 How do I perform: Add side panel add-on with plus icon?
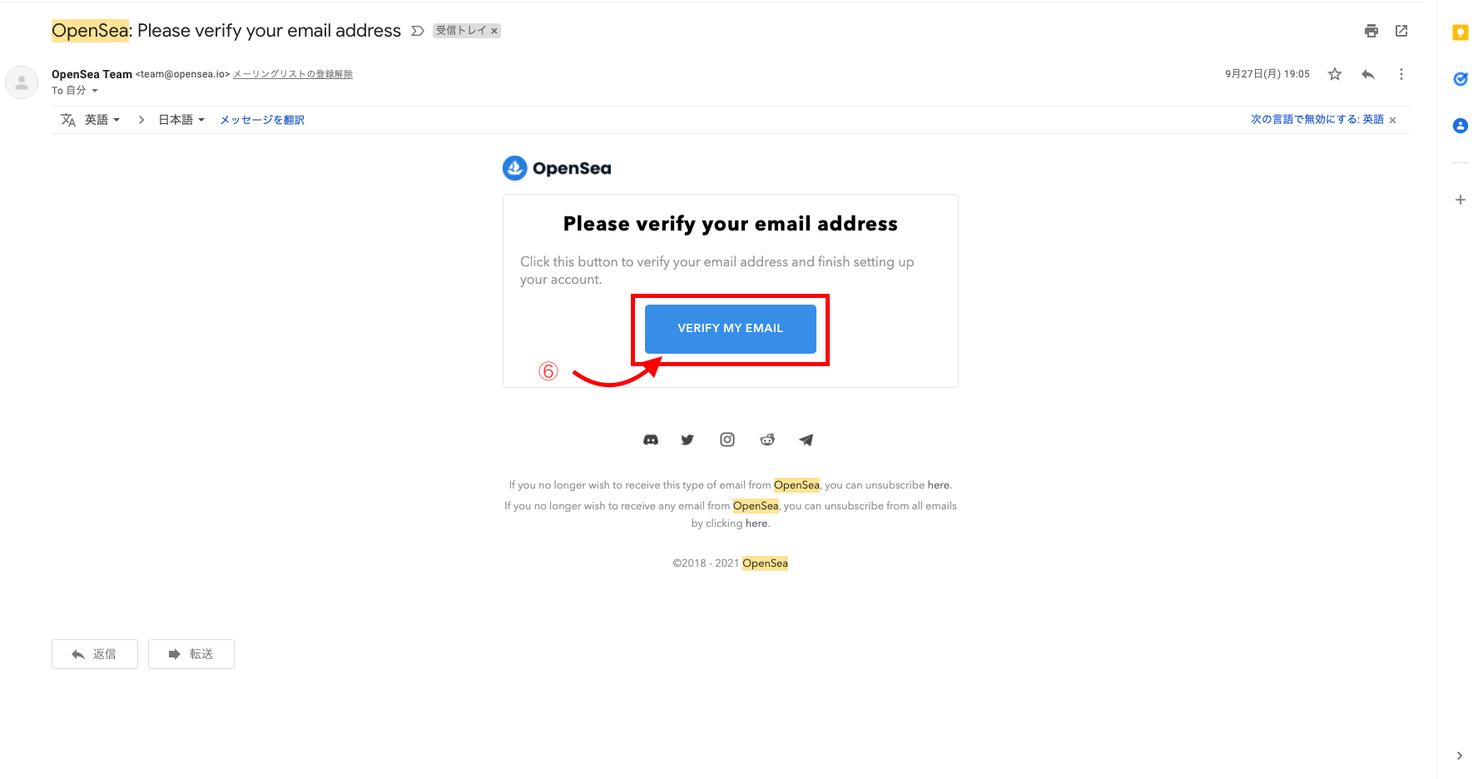click(1461, 200)
